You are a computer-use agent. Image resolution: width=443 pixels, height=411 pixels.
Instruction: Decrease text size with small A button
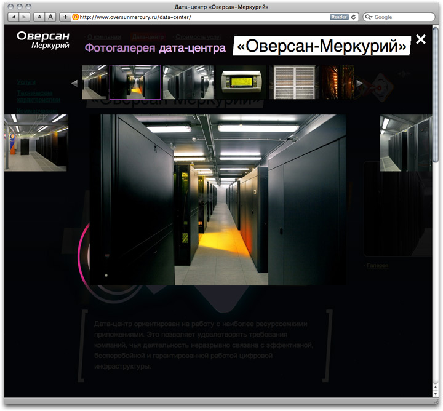(39, 17)
